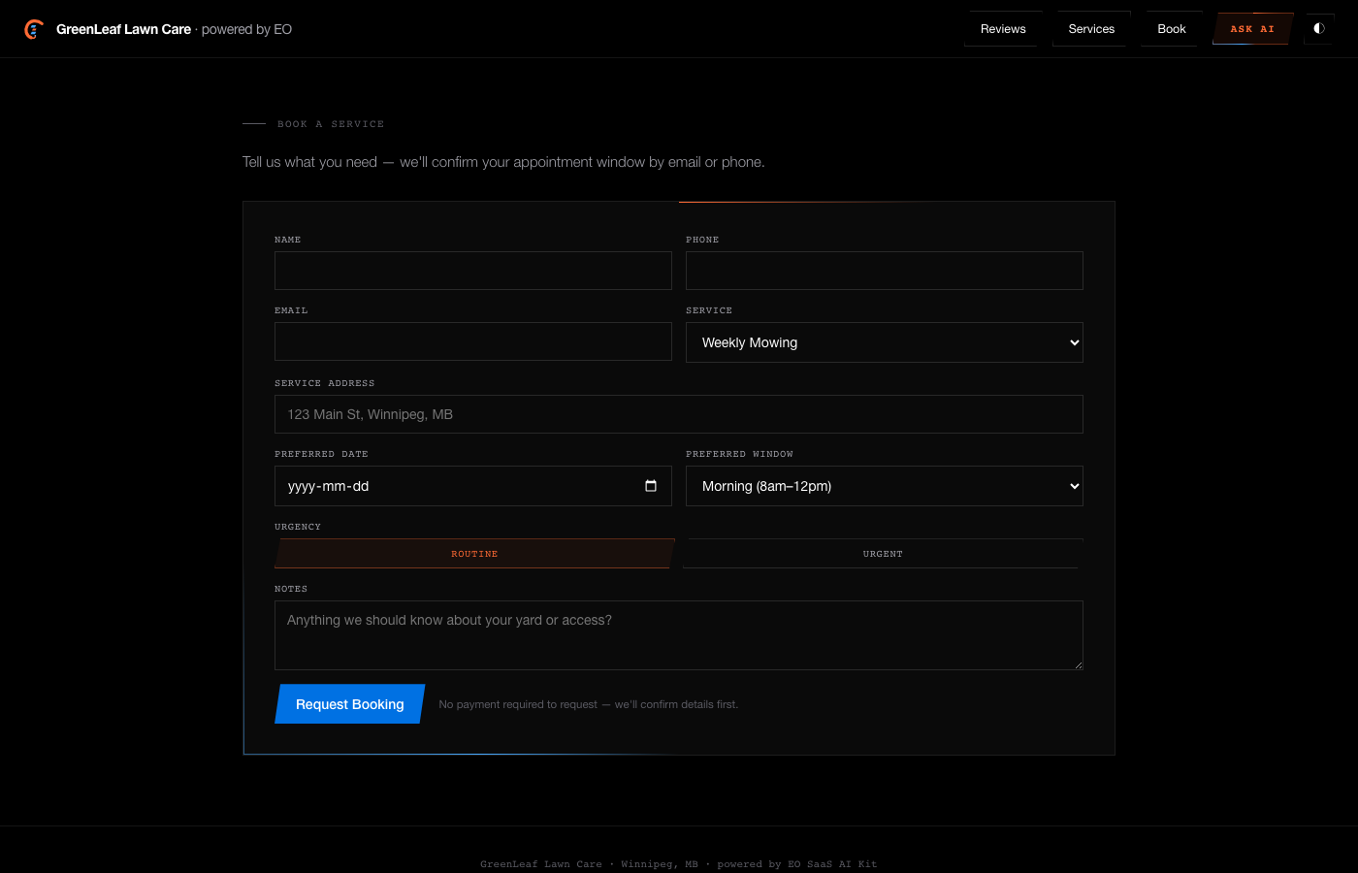Open the Service dropdown showing Weekly Mowing
The width and height of the screenshot is (1358, 873).
[885, 342]
